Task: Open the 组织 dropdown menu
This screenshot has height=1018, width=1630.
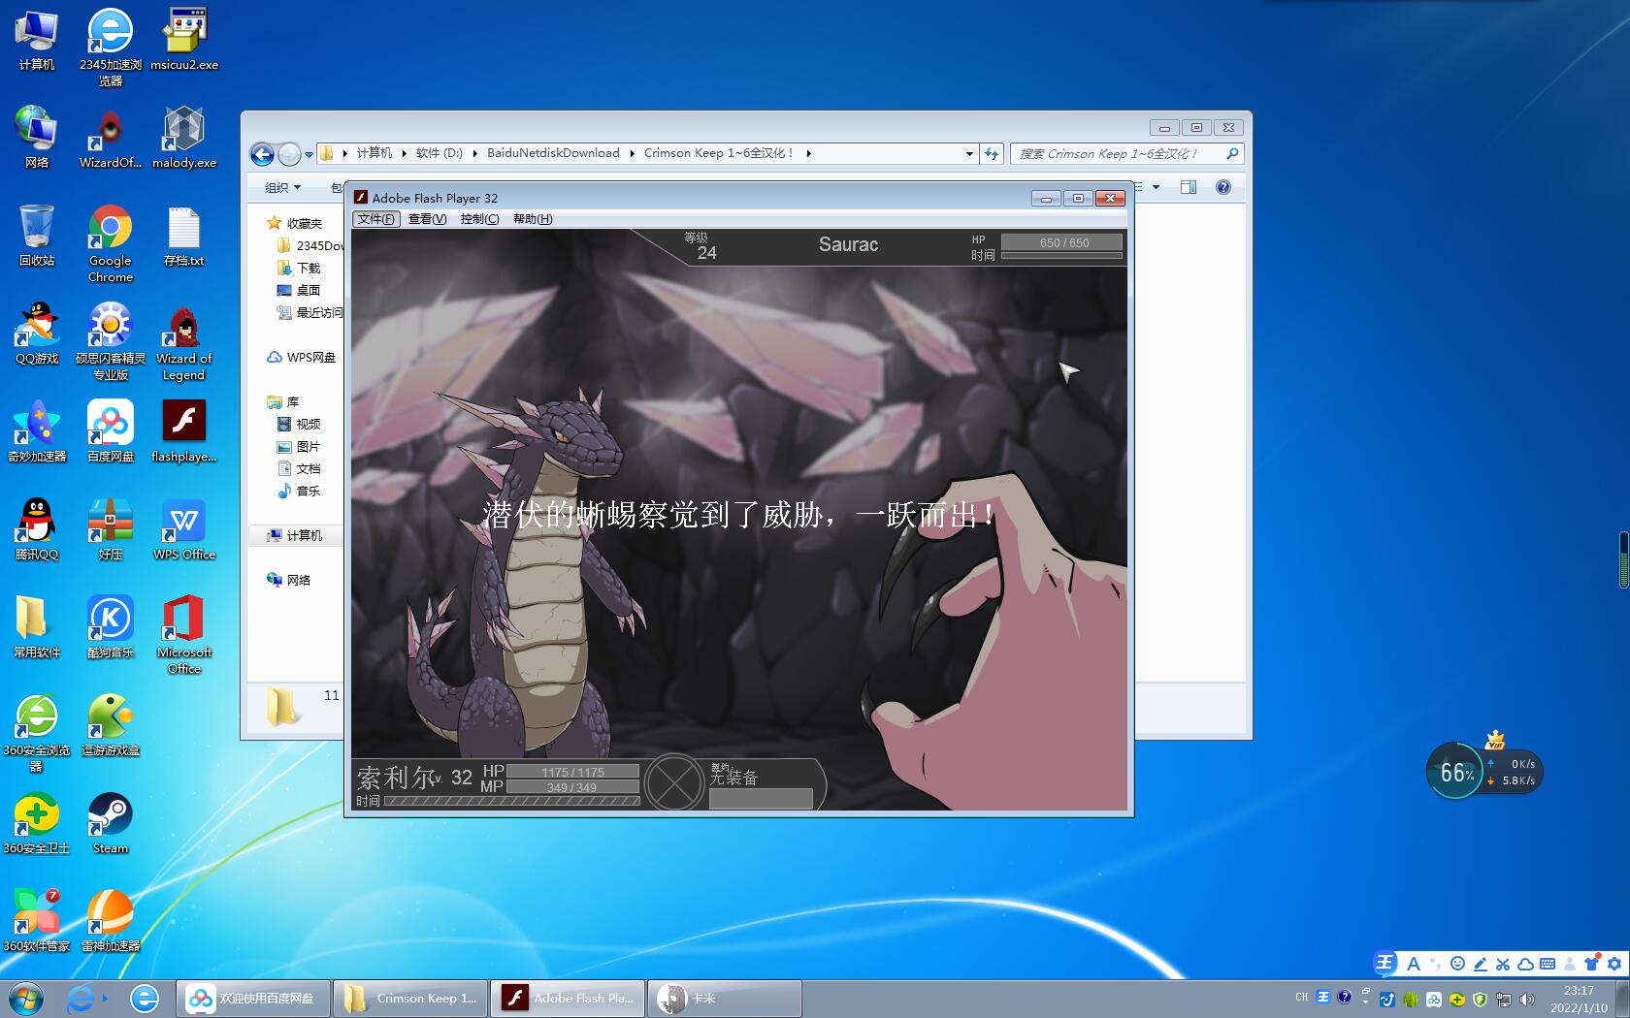Action: (282, 187)
